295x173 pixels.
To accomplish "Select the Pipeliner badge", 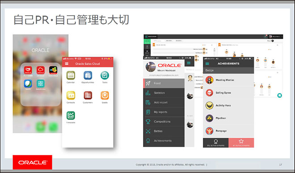I will [228, 118].
